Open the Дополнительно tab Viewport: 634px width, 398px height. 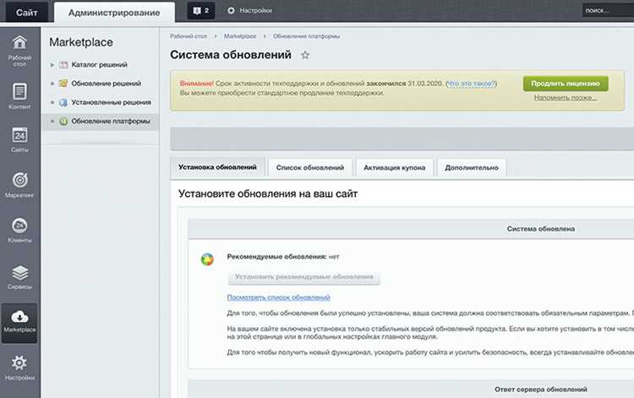pos(472,167)
